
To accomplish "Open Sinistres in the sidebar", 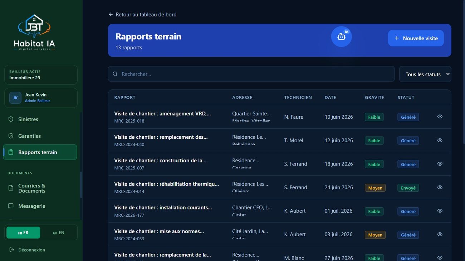I will click(x=40, y=119).
